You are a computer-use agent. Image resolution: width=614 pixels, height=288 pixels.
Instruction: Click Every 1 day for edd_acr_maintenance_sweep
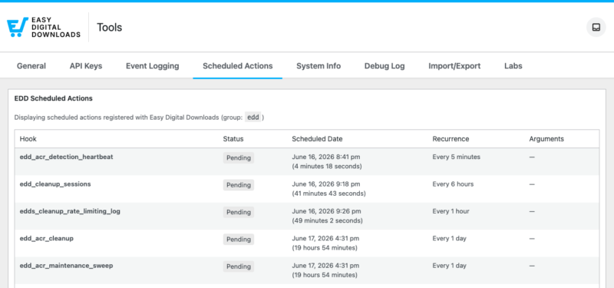(x=450, y=266)
